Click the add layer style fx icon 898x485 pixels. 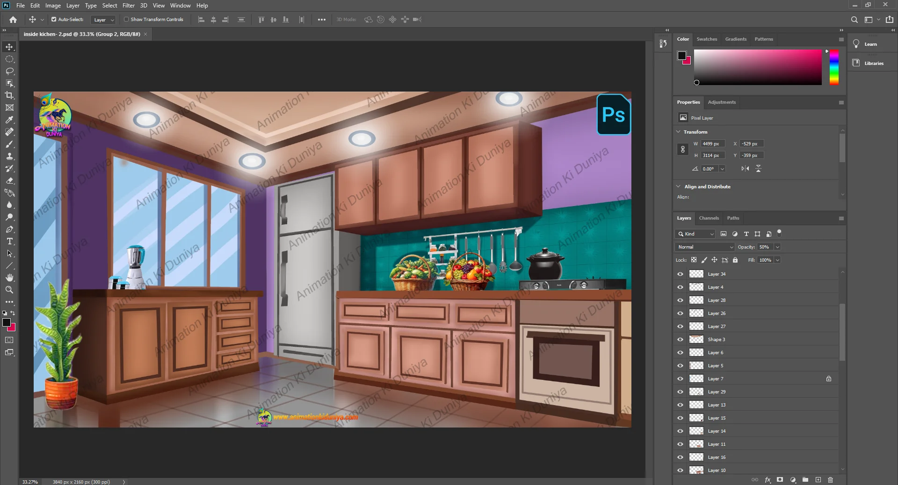pos(768,480)
